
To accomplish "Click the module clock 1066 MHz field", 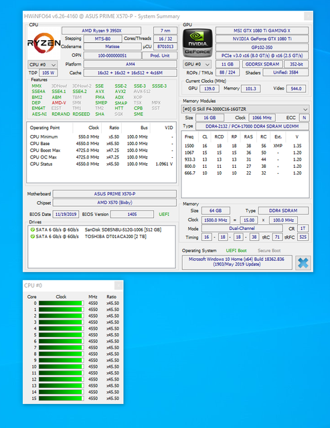I will pyautogui.click(x=262, y=118).
